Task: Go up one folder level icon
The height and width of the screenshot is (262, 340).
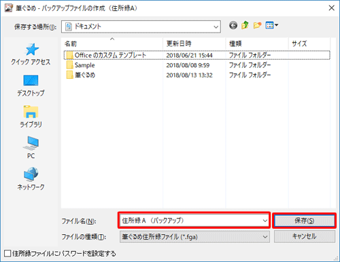Action: [x=245, y=25]
